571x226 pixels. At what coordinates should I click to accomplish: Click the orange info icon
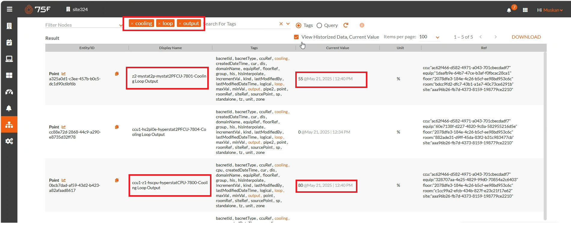tap(362, 25)
